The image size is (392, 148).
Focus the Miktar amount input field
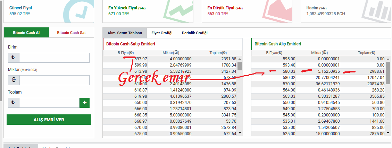coord(54,80)
